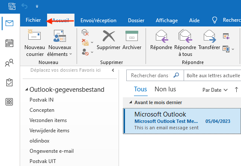Select the Verzonden items folder
The image size is (241, 166).
coord(48,120)
